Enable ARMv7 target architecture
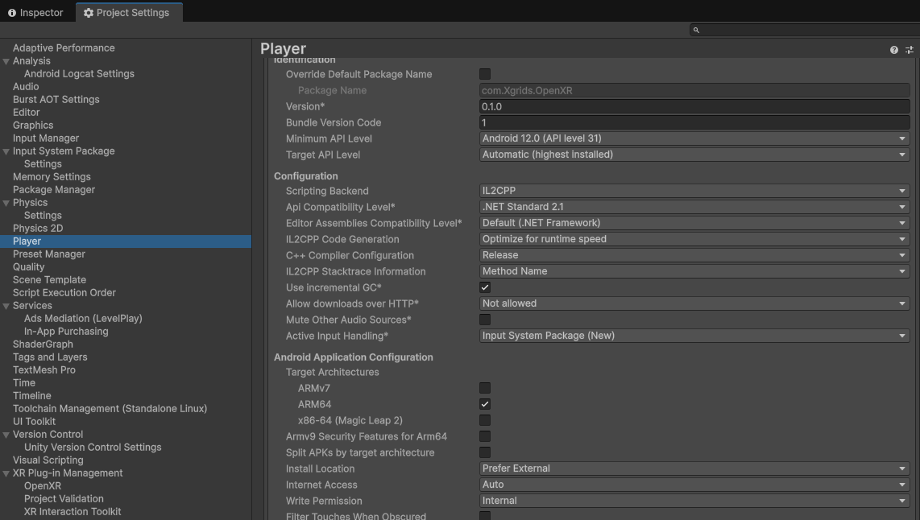Screen dimensions: 920x520 pos(485,388)
